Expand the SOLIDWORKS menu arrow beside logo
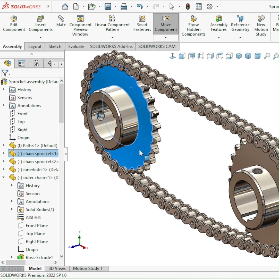 [48, 6]
